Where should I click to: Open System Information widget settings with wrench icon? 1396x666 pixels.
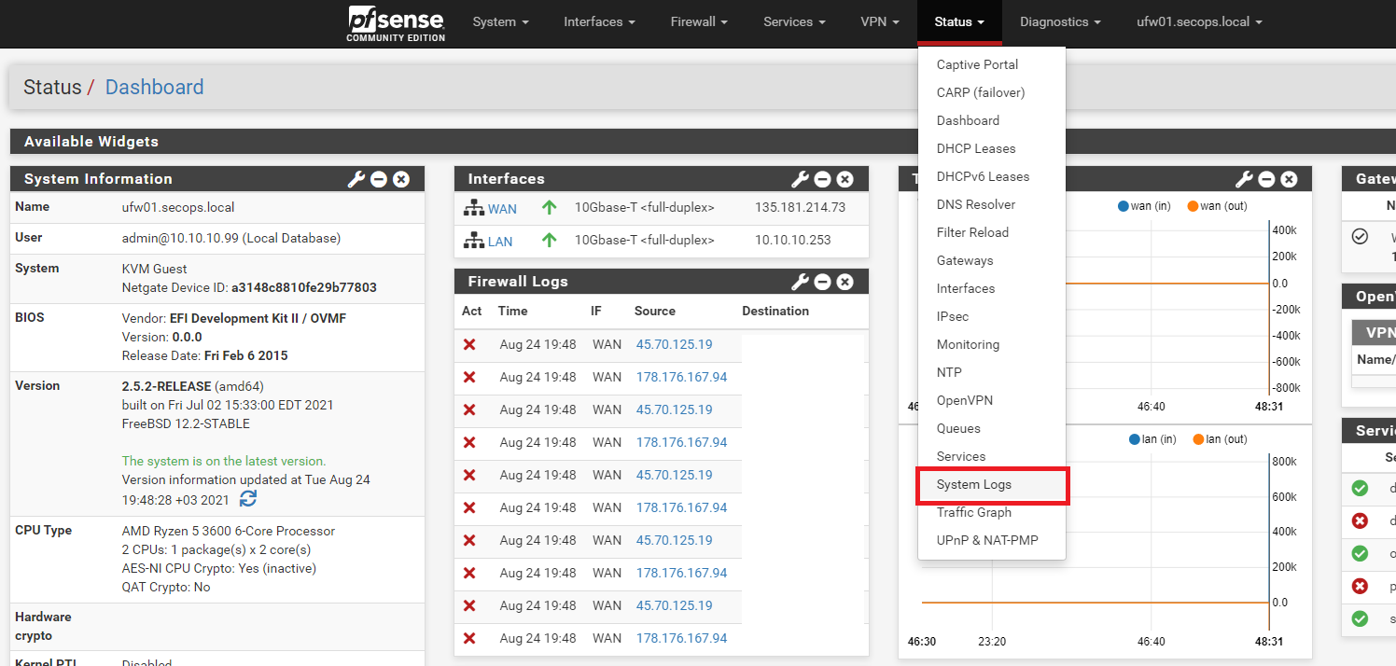(x=356, y=178)
